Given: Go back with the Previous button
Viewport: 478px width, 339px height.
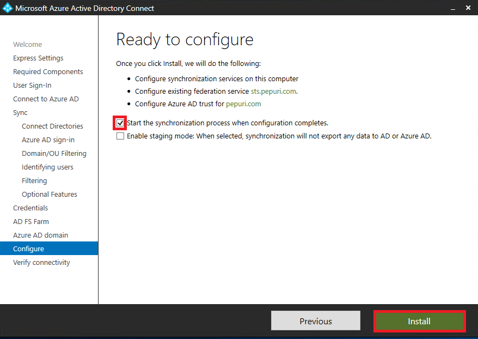Looking at the screenshot, I should coord(316,320).
